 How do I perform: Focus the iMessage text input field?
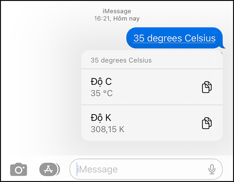[140, 169]
